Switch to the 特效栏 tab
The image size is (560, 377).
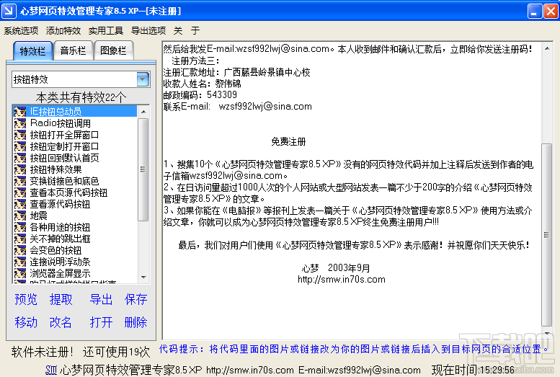pyautogui.click(x=33, y=51)
